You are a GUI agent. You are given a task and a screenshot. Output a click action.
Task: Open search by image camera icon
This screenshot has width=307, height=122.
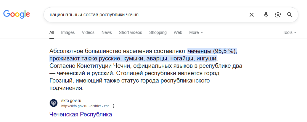point(278,15)
